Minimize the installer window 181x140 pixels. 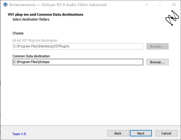[x=146, y=5]
